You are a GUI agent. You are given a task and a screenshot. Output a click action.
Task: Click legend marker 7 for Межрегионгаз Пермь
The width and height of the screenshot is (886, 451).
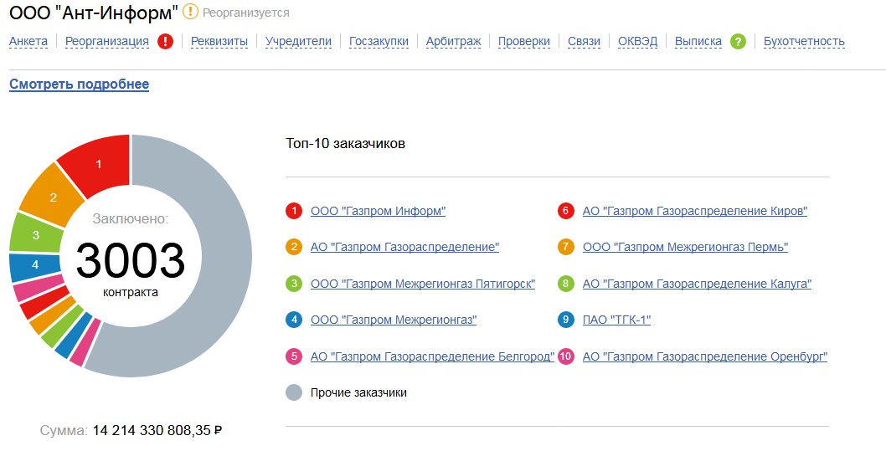565,247
